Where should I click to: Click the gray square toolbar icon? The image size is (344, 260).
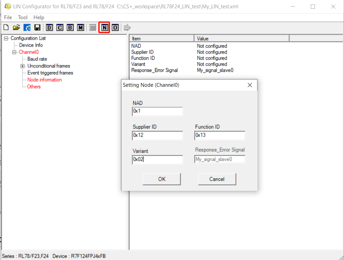click(x=93, y=28)
